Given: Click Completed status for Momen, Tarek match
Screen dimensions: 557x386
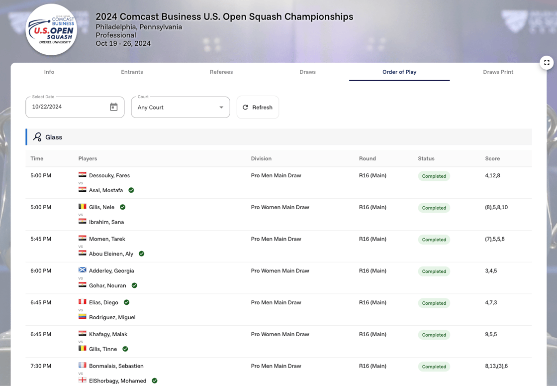Looking at the screenshot, I should point(434,240).
